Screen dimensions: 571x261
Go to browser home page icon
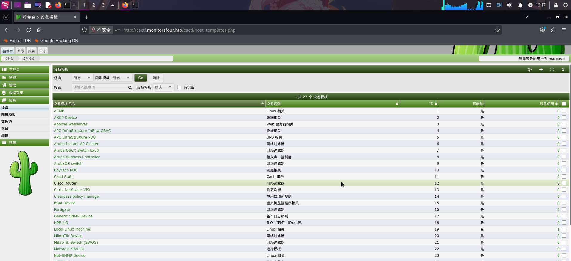click(39, 30)
